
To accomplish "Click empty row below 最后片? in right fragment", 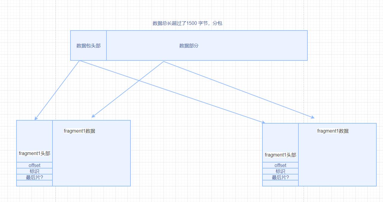I will (280, 183).
